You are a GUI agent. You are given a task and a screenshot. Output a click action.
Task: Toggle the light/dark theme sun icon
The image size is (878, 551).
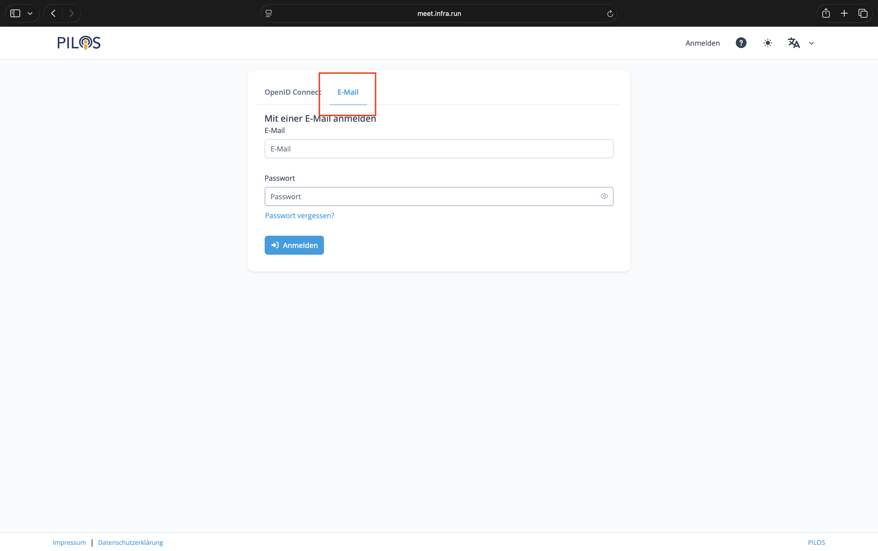coord(768,43)
